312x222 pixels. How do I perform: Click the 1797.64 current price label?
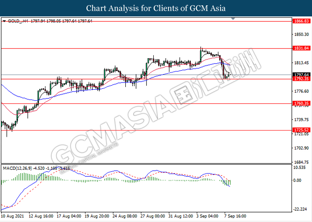pyautogui.click(x=302, y=75)
